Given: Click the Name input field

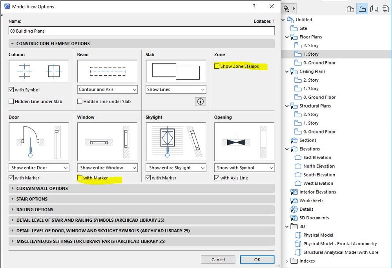Looking at the screenshot, I should pyautogui.click(x=142, y=31).
